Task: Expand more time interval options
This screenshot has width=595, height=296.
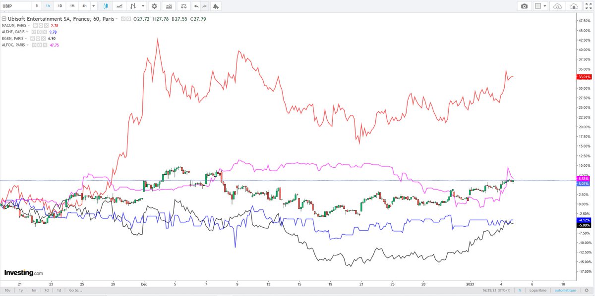Action: pos(93,6)
